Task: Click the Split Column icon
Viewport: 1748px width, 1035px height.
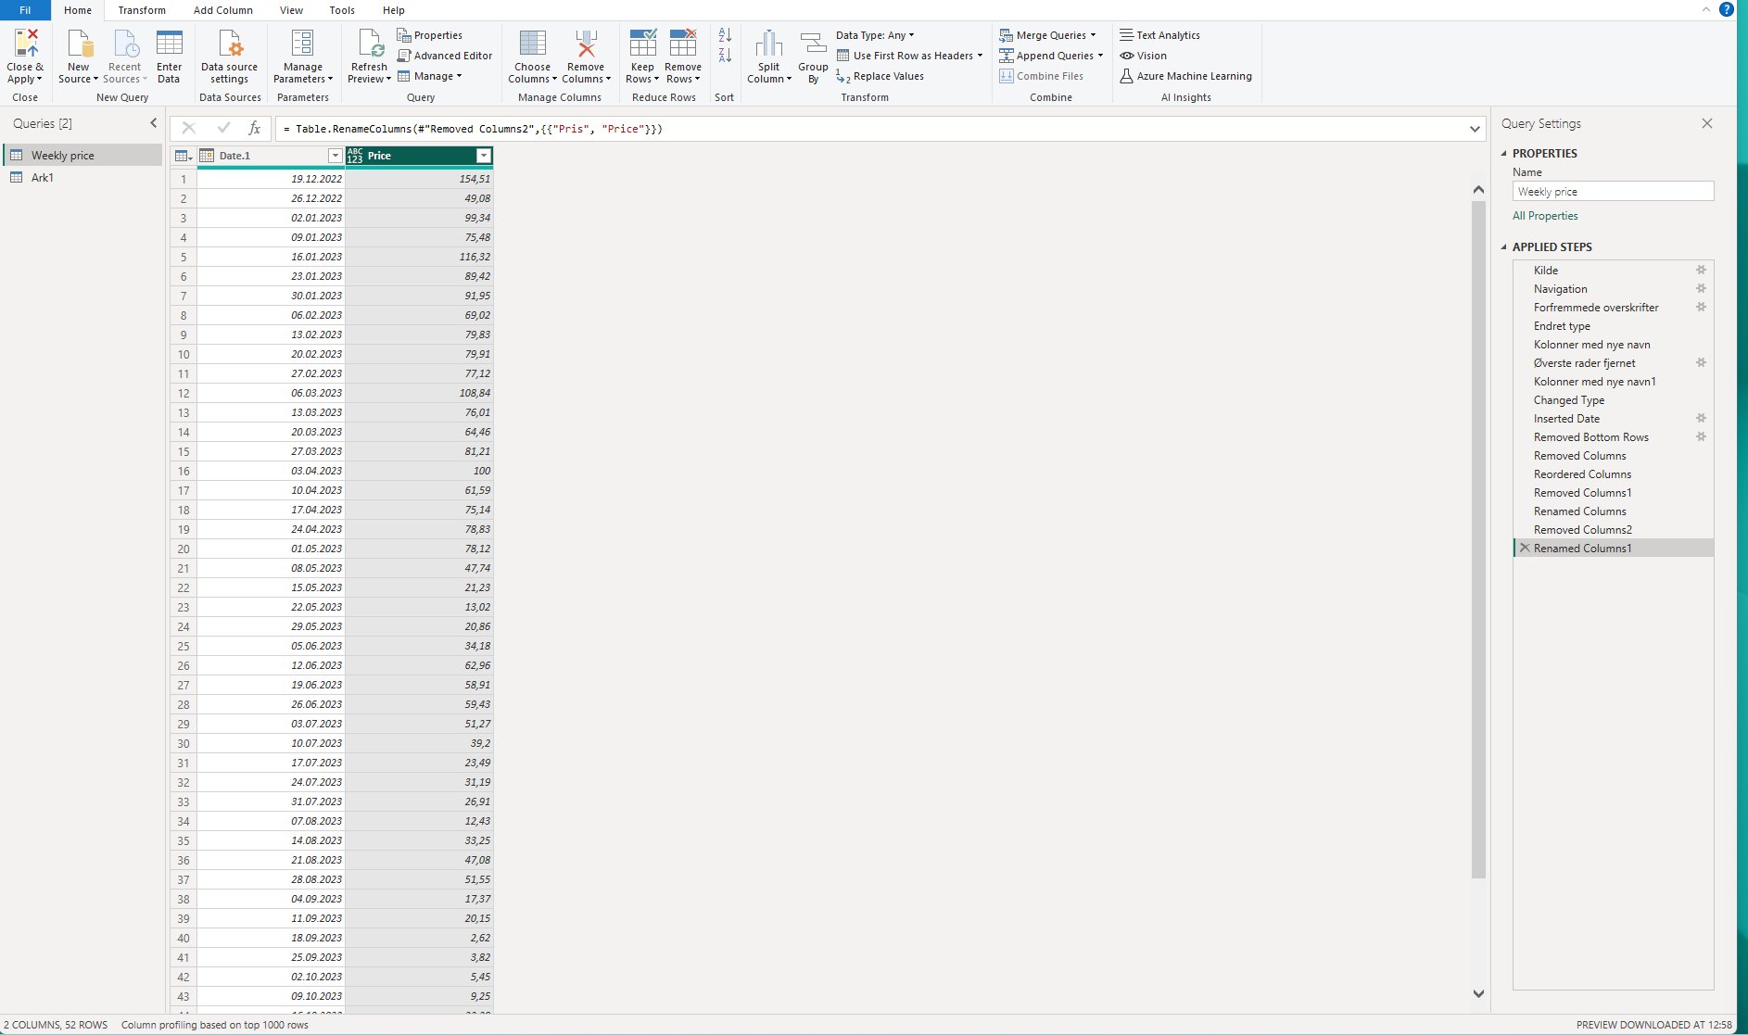Action: coord(768,44)
